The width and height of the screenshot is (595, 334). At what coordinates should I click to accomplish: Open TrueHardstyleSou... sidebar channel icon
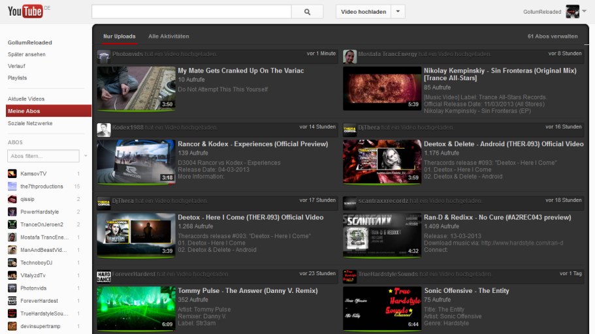coord(12,314)
